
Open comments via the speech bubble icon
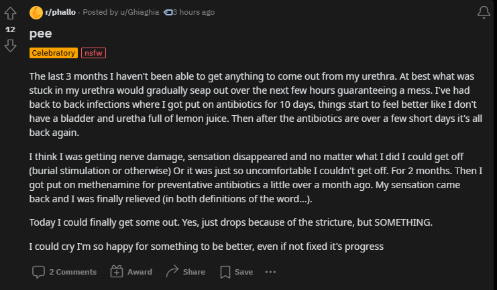pyautogui.click(x=38, y=272)
